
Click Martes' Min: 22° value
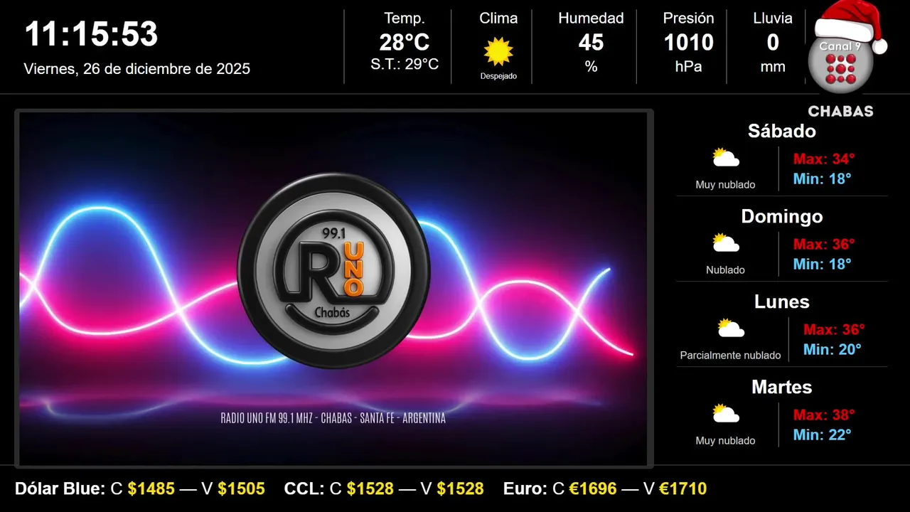(823, 434)
